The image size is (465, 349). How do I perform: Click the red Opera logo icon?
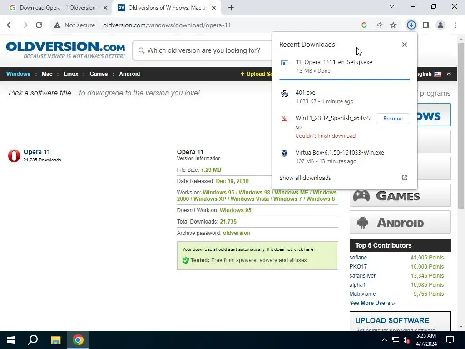tap(14, 156)
